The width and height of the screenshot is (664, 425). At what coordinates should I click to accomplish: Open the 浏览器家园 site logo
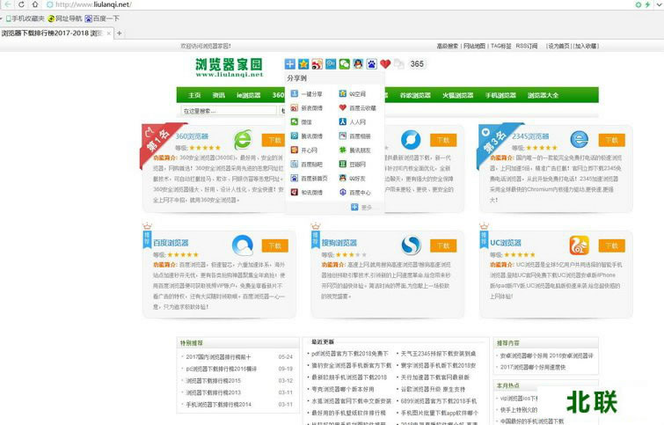point(229,68)
